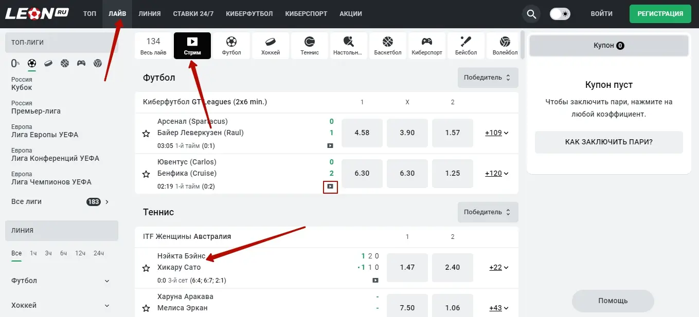This screenshot has width=699, height=317.
Task: Favorite the Arsenal vs Bayer Leverkusen match
Action: pos(146,134)
